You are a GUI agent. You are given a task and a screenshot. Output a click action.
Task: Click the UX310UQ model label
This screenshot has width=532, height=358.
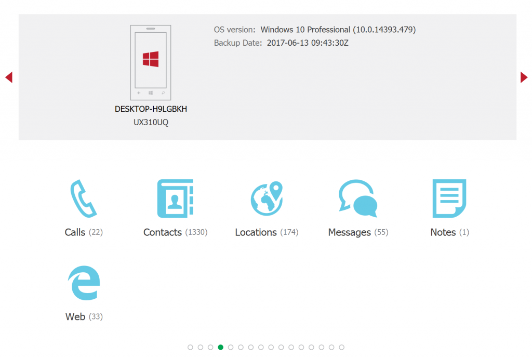(150, 123)
